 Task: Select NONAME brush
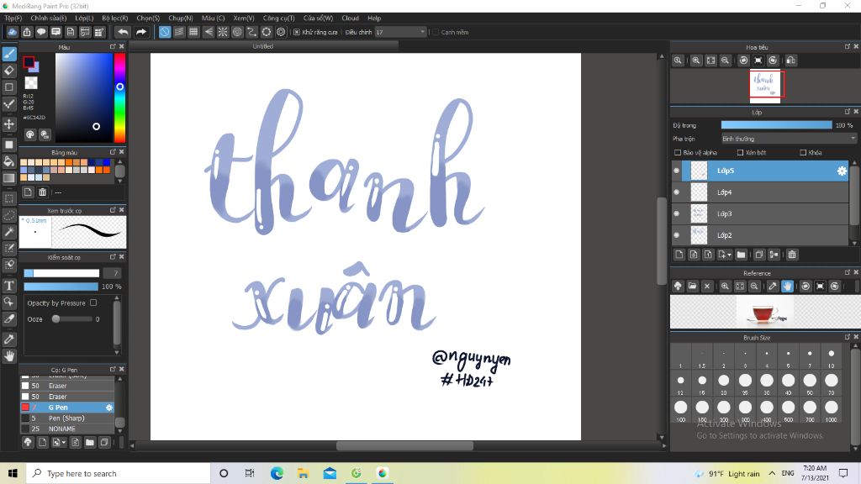click(67, 429)
